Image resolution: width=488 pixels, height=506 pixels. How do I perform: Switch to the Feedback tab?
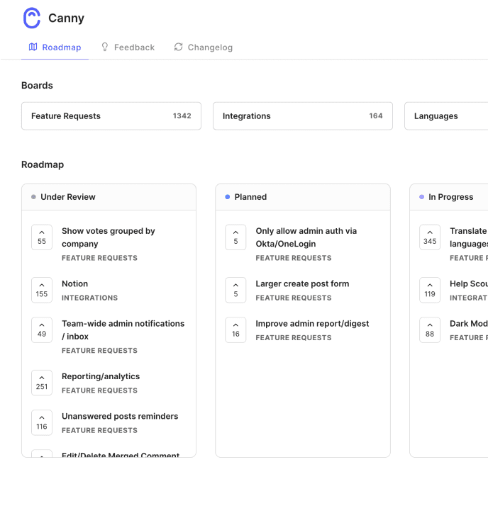(x=128, y=47)
